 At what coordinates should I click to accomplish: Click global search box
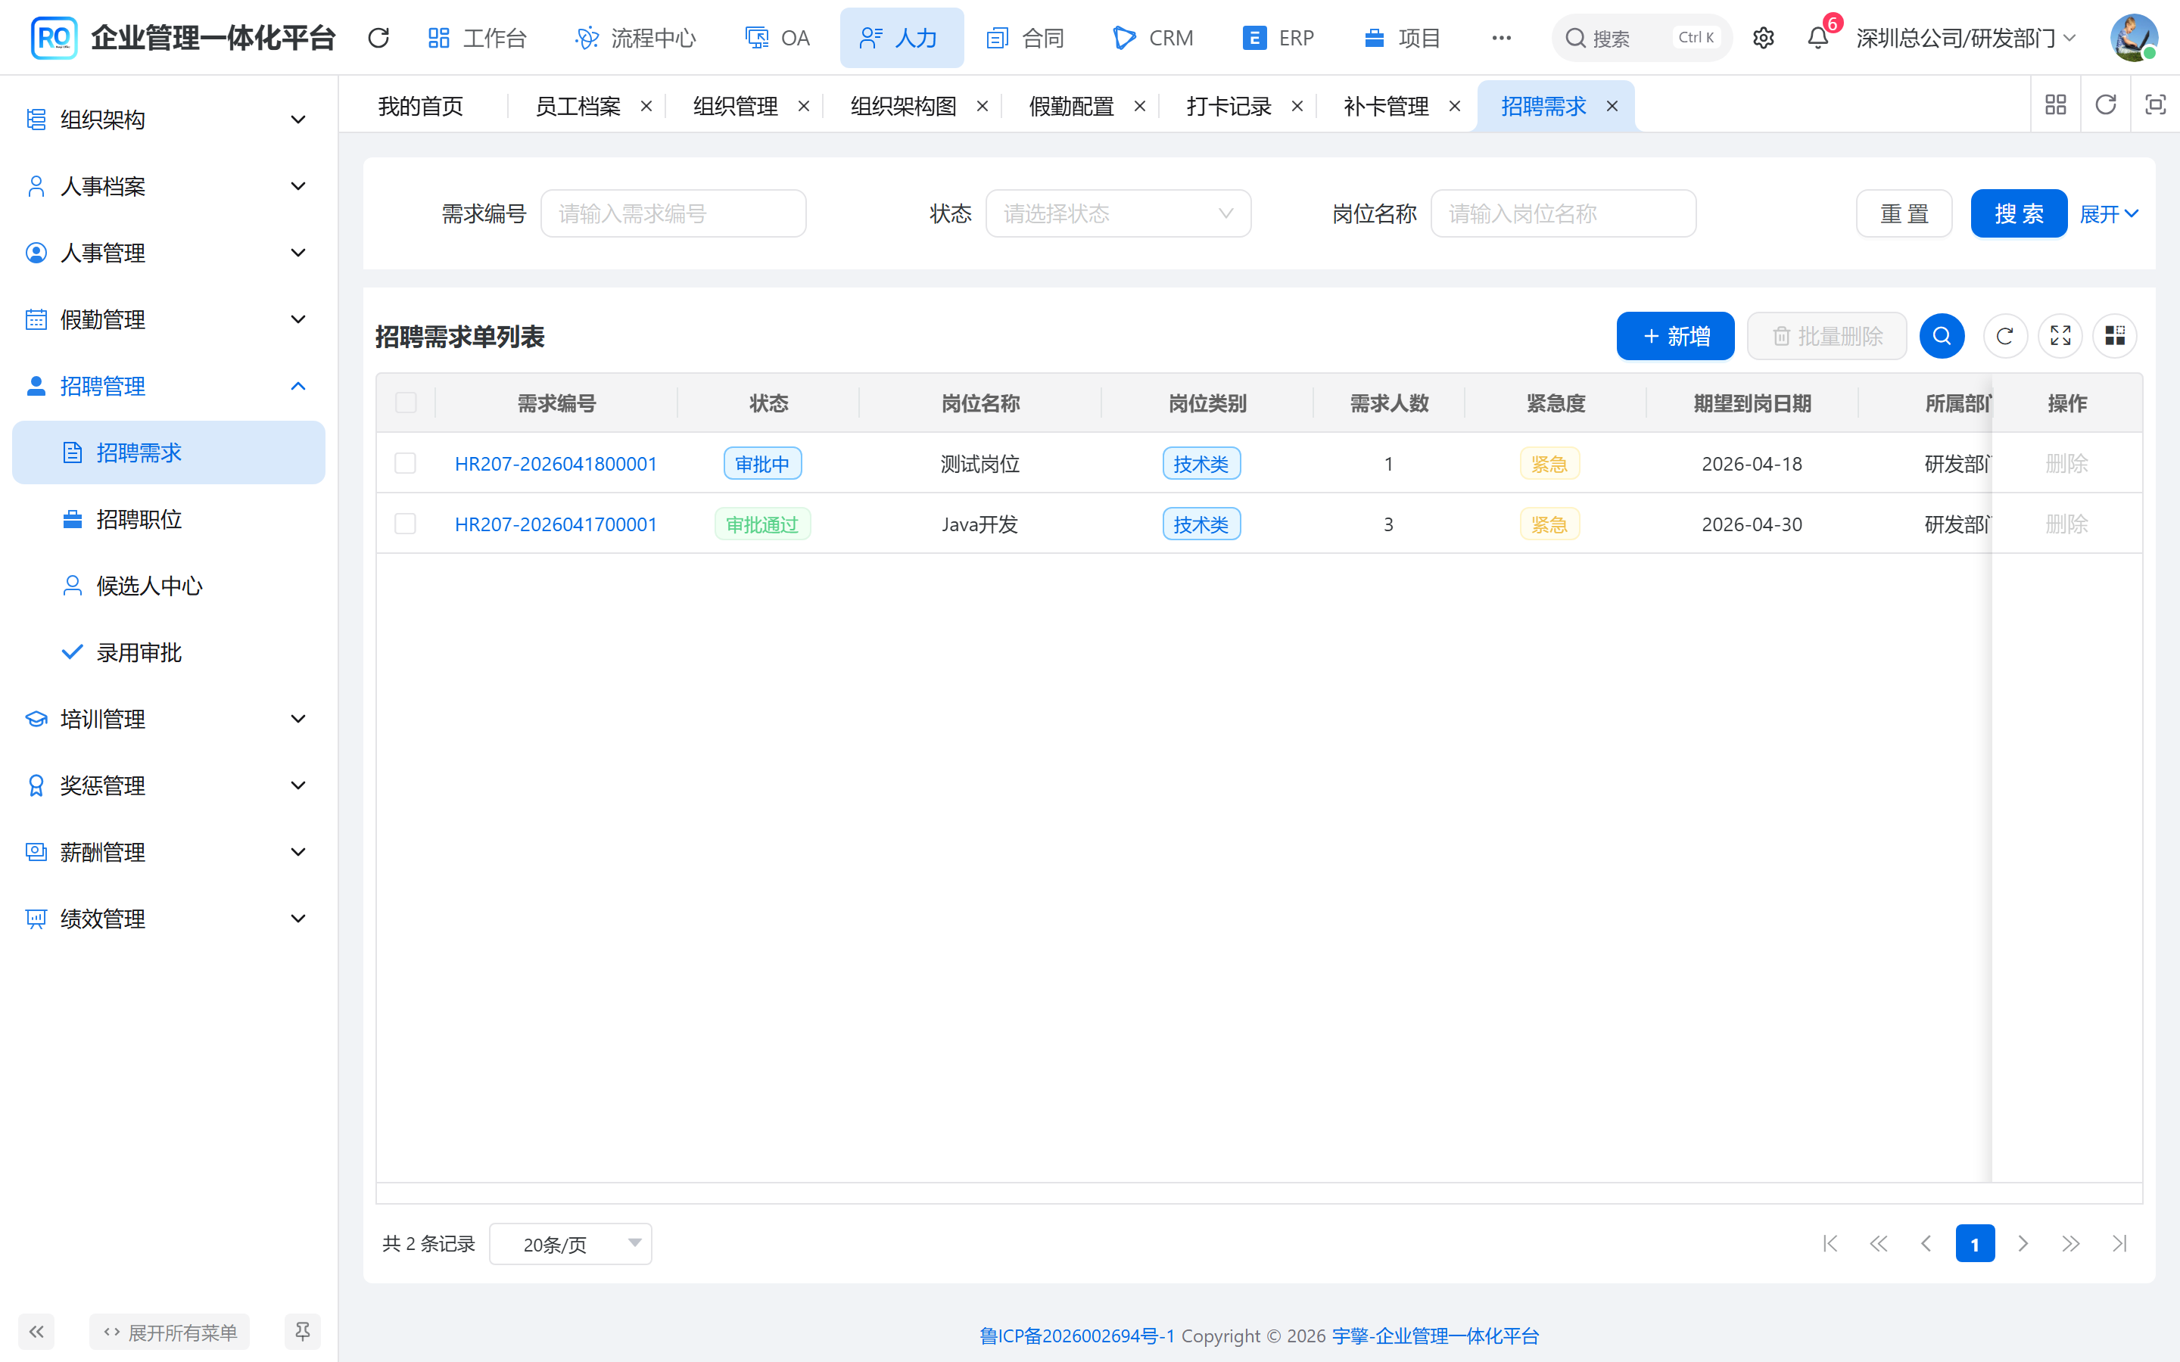[x=1641, y=38]
